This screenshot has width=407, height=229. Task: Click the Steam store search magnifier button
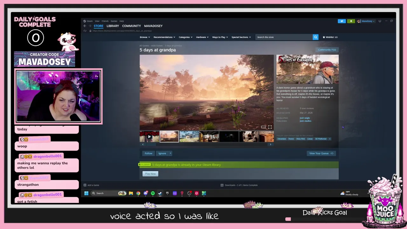tap(315, 37)
